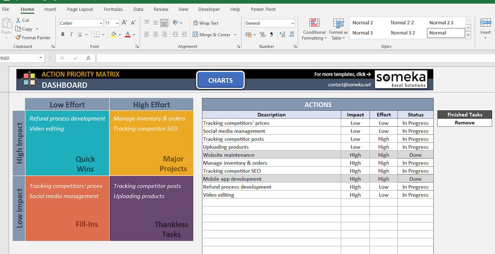The width and height of the screenshot is (495, 254).
Task: Apply center alignment to text
Action: [155, 34]
